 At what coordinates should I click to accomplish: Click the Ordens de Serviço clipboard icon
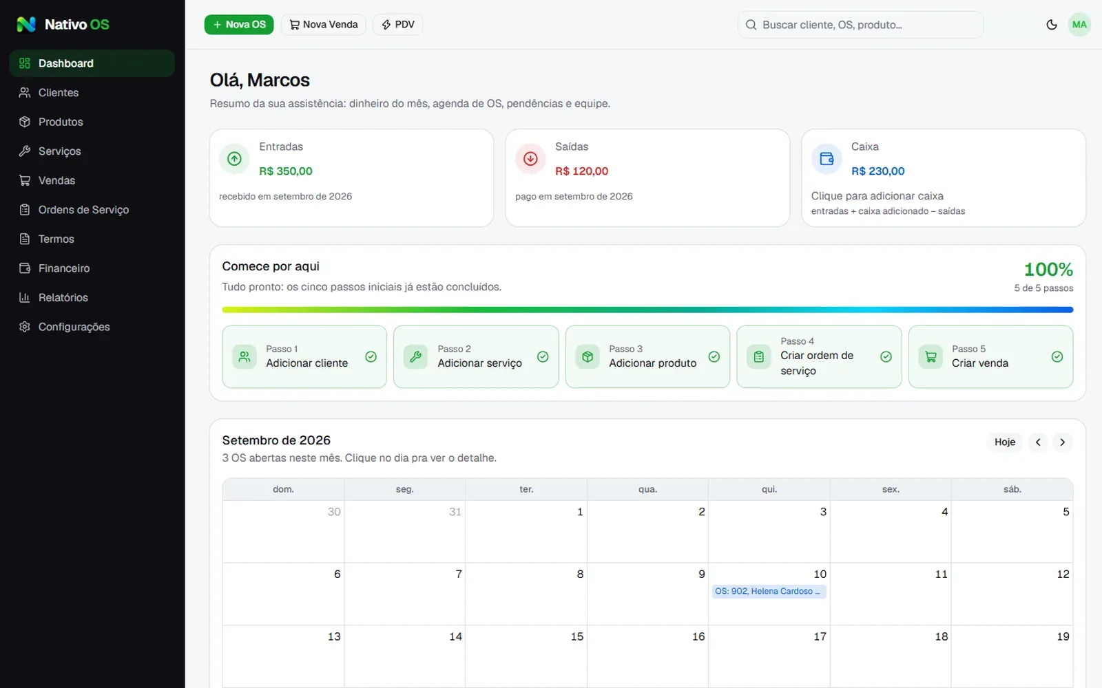click(25, 209)
